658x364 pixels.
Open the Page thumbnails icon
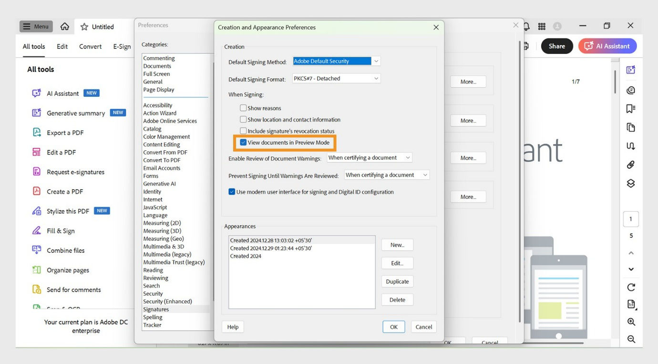630,126
